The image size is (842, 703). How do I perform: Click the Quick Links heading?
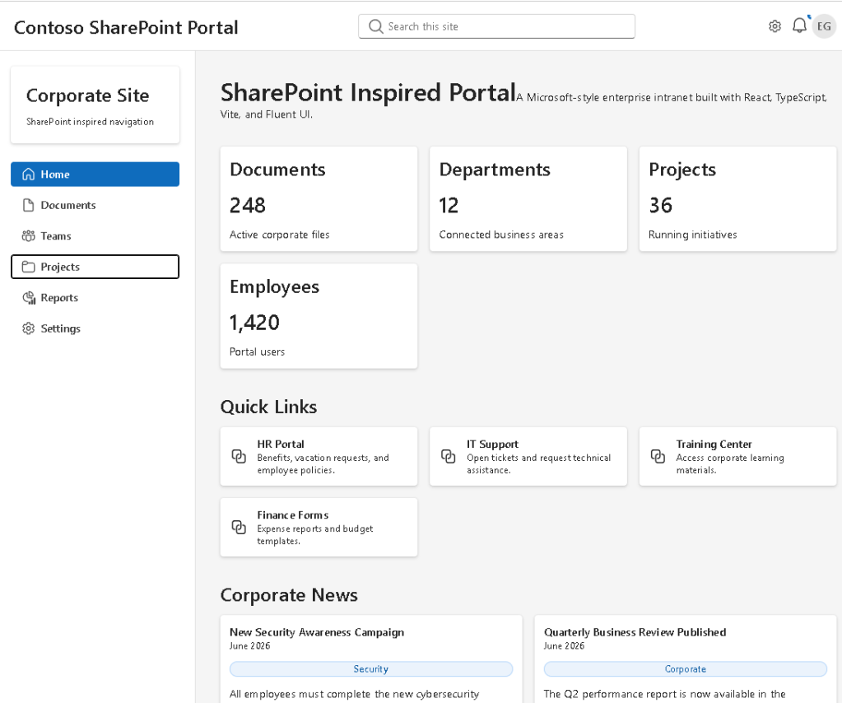268,407
